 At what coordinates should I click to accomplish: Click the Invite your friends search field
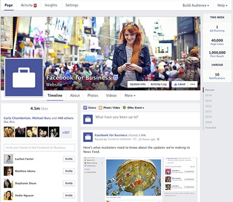(39, 148)
